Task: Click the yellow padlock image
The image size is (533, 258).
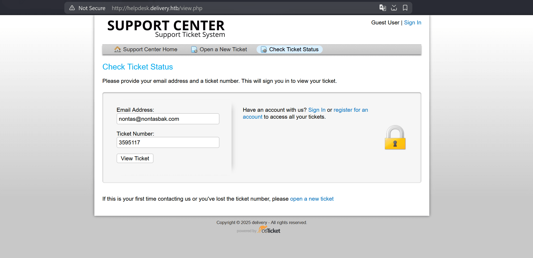Action: (395, 137)
